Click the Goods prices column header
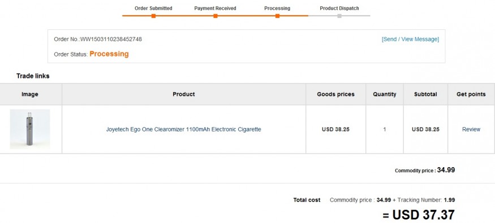 click(x=335, y=94)
